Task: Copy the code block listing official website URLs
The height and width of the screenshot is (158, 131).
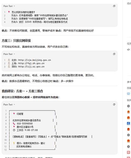Action: pos(114,54)
